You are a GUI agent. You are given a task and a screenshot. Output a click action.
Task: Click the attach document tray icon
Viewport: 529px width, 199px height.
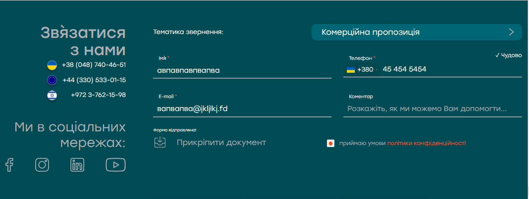pos(160,142)
